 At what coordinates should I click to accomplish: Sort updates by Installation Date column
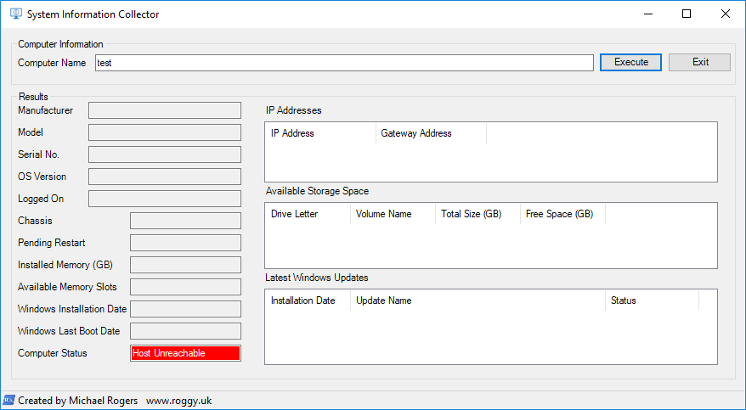pos(308,300)
